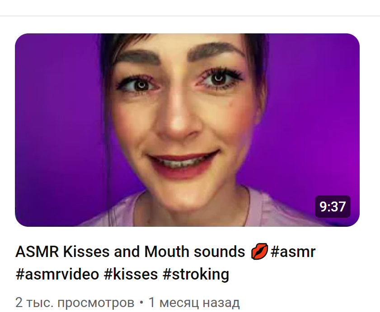Image resolution: width=380 pixels, height=312 pixels.
Task: Open the #stroking hashtag
Action: tap(196, 275)
